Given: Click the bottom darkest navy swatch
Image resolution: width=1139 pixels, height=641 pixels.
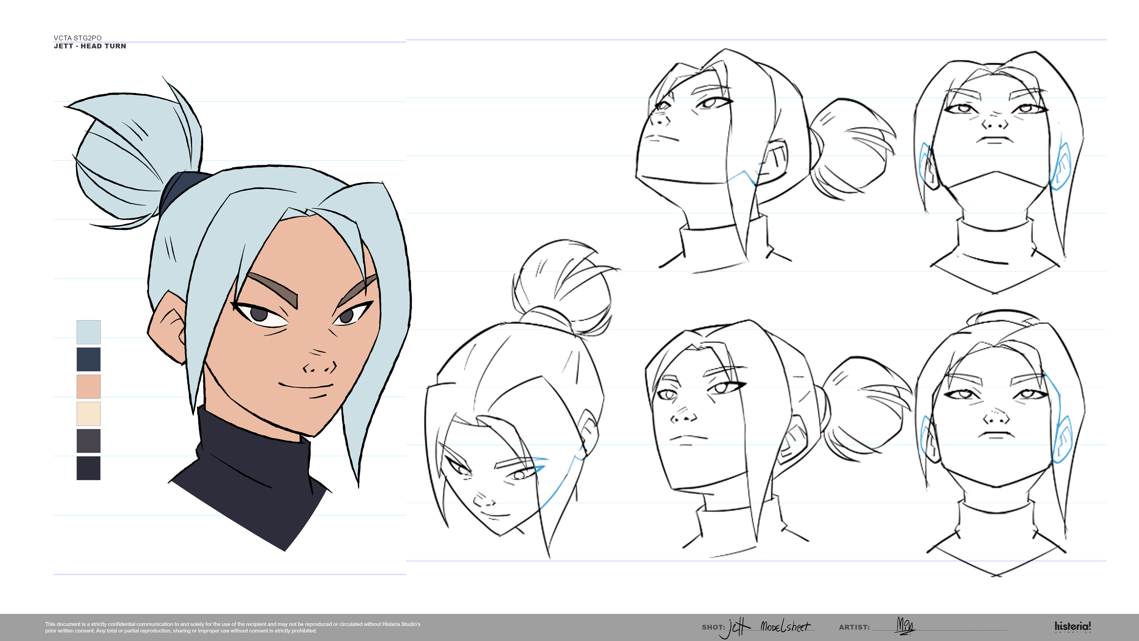Looking at the screenshot, I should (88, 468).
